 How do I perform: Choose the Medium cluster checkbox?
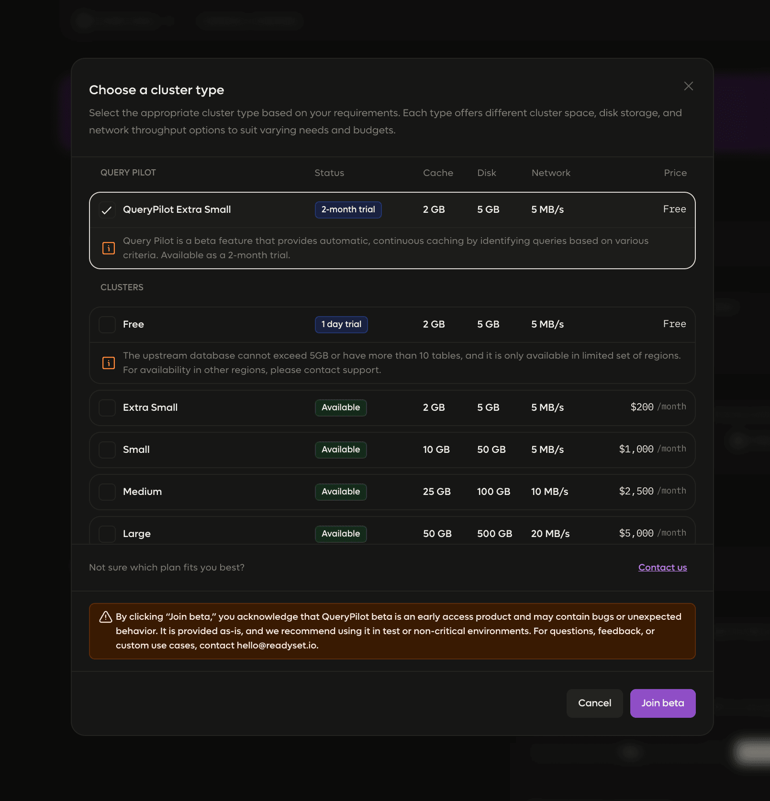tap(107, 492)
